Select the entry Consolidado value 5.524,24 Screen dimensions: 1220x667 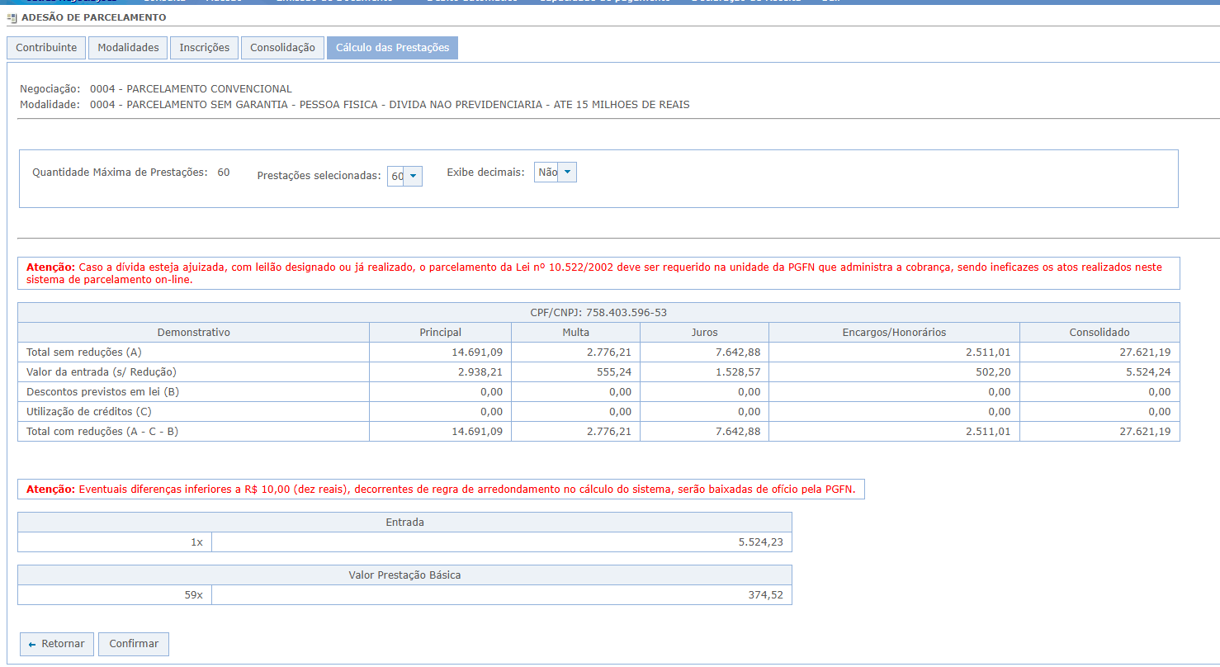point(1149,372)
